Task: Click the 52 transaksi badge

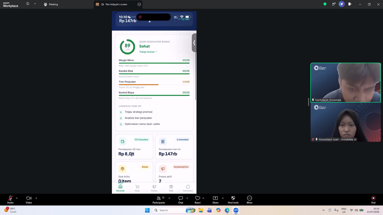Action: 141,139
